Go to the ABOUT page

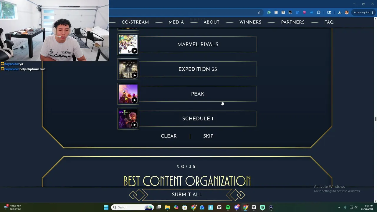(x=211, y=22)
